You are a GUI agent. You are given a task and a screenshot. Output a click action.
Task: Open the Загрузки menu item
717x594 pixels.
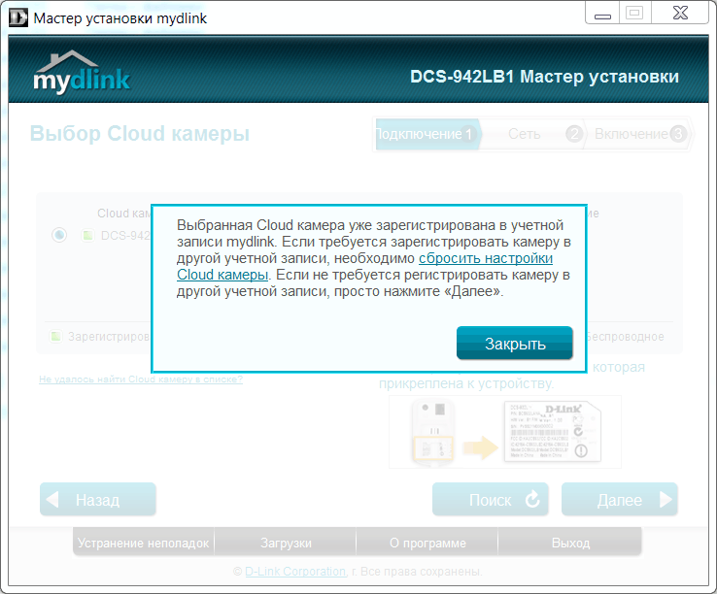(x=286, y=543)
